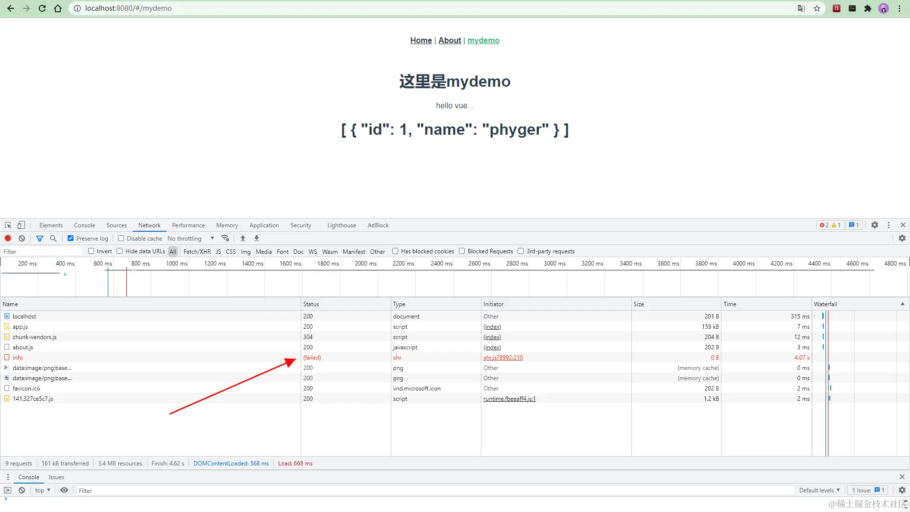Screen dimensions: 910x512
Task: Enable the Disable cache checkbox
Action: point(121,239)
